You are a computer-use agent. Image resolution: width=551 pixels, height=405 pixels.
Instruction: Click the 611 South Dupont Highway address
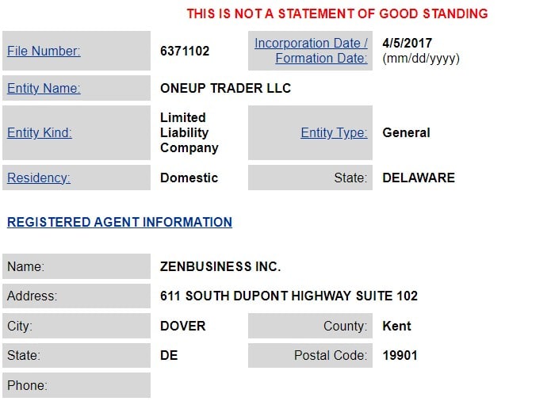tap(289, 296)
